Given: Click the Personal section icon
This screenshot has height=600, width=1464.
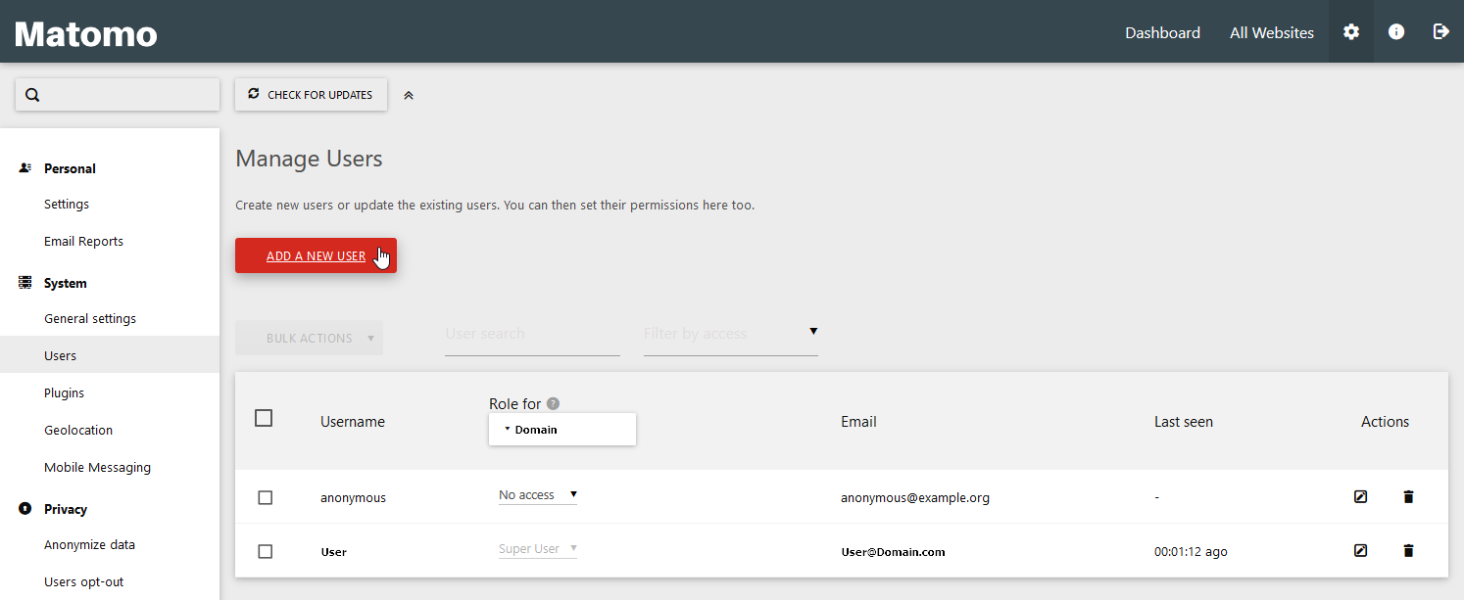Looking at the screenshot, I should point(25,168).
